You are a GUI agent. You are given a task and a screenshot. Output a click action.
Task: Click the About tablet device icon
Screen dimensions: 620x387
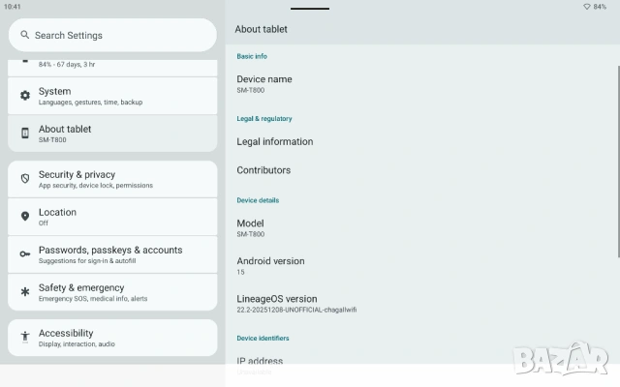click(x=25, y=134)
